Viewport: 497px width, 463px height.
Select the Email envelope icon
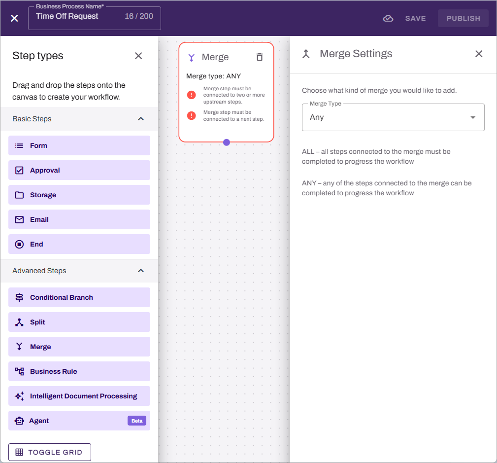tap(19, 219)
